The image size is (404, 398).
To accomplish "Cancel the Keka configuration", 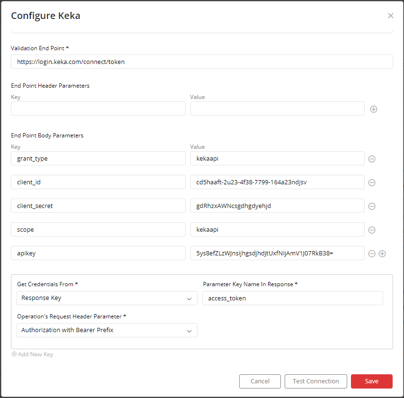I will click(x=260, y=381).
